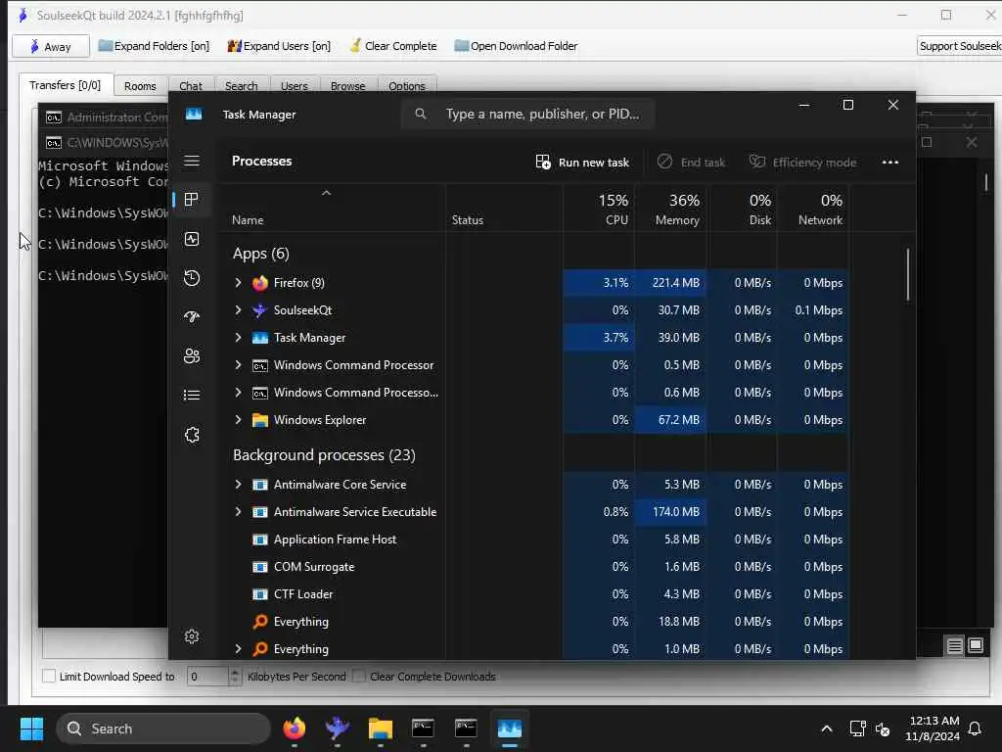Open first Command Prompt taskbar icon
Viewport: 1002px width, 752px height.
point(423,728)
